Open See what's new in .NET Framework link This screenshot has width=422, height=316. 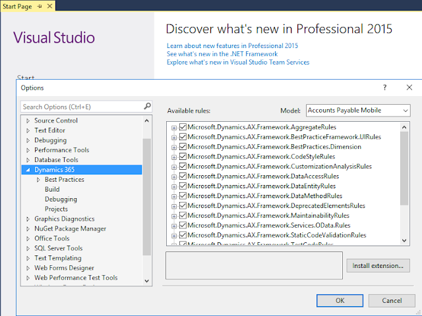pos(222,54)
